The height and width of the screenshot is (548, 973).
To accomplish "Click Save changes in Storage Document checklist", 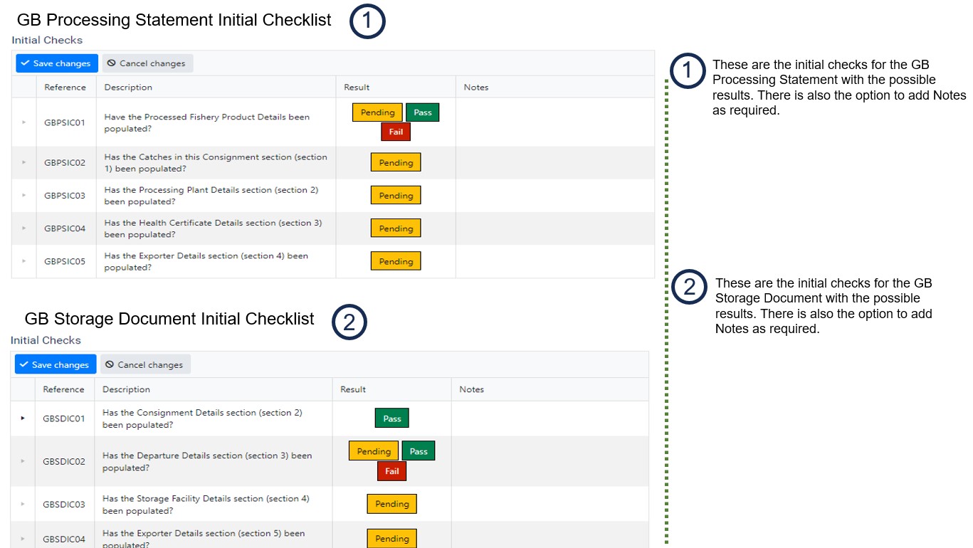I will [x=56, y=364].
